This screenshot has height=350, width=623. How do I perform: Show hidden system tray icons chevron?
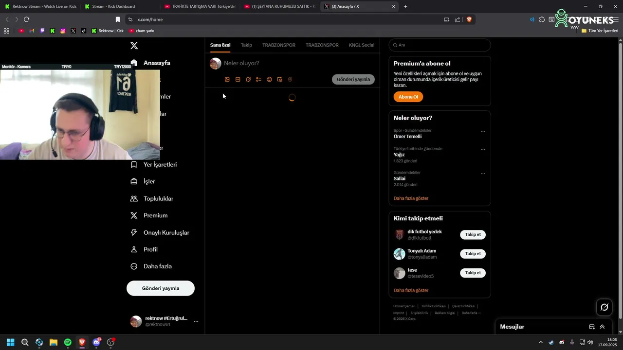coord(541,342)
